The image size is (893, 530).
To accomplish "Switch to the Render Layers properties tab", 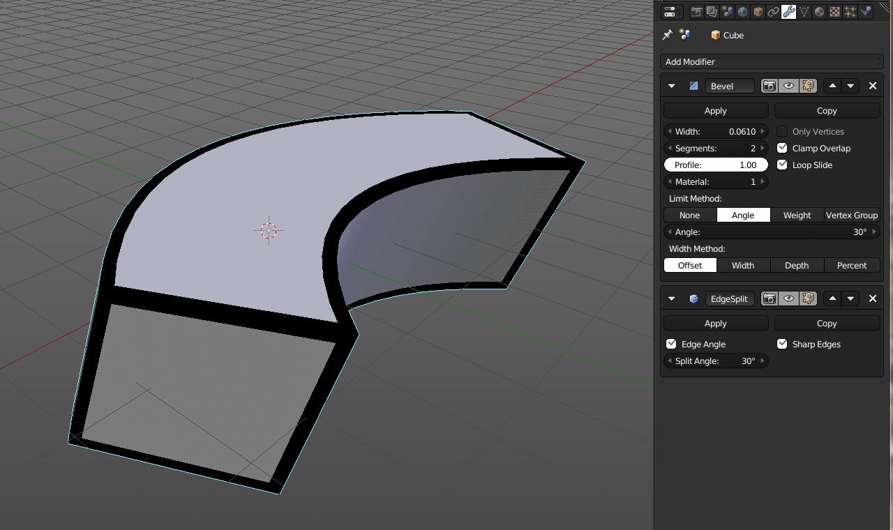I will click(x=712, y=12).
